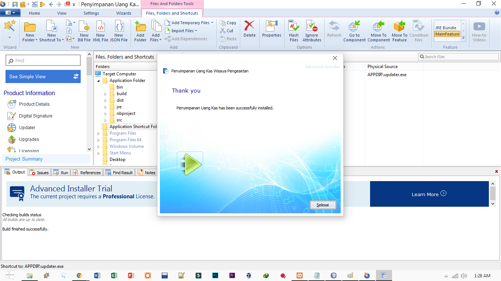Screen dimensions: 501x281
Task: Click the Search Files input field
Action: pyautogui.click(x=458, y=57)
